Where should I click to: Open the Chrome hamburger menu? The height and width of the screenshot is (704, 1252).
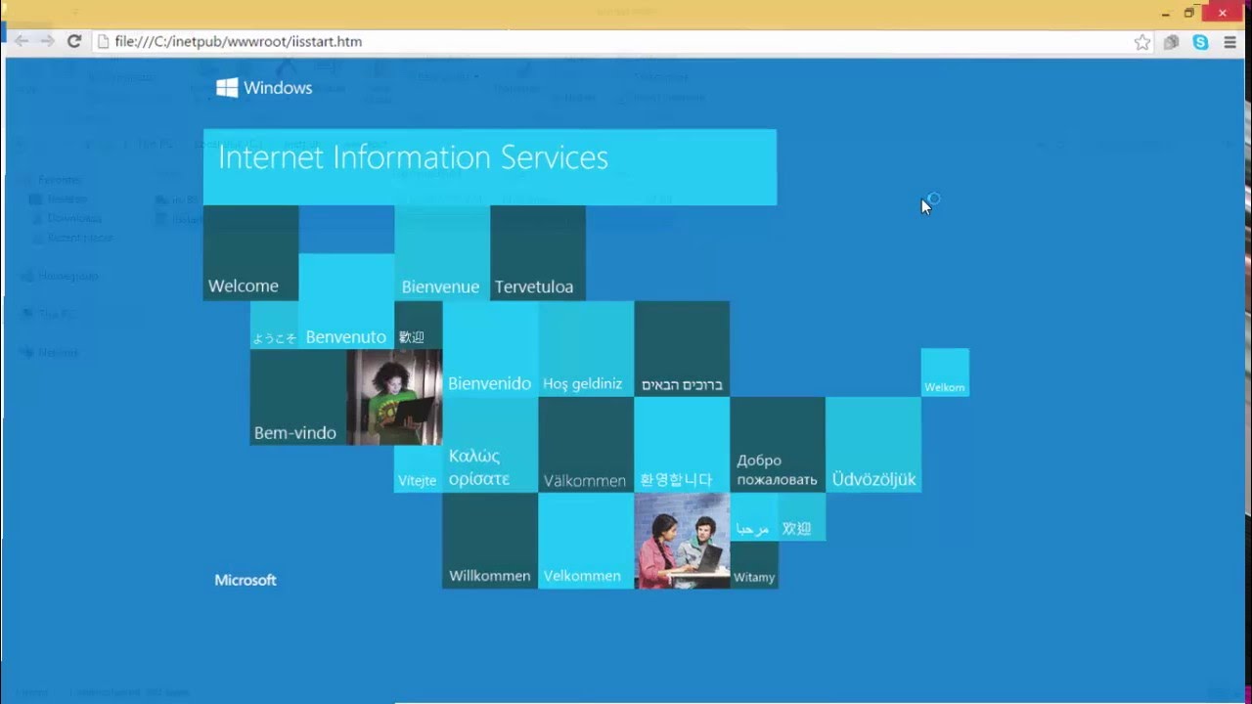[x=1230, y=42]
